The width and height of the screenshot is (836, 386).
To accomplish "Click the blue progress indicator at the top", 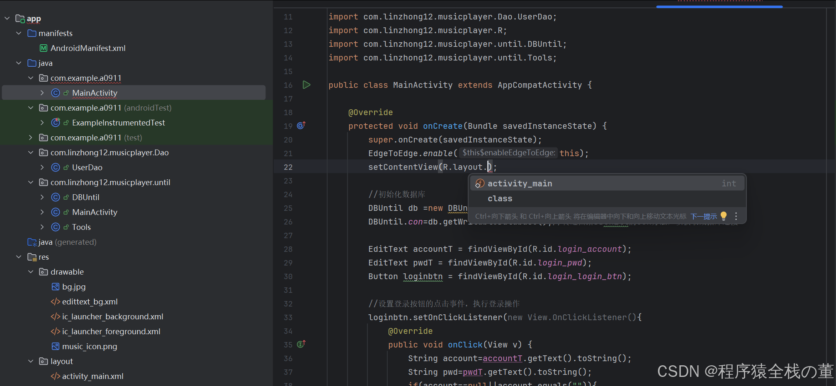I will click(719, 6).
